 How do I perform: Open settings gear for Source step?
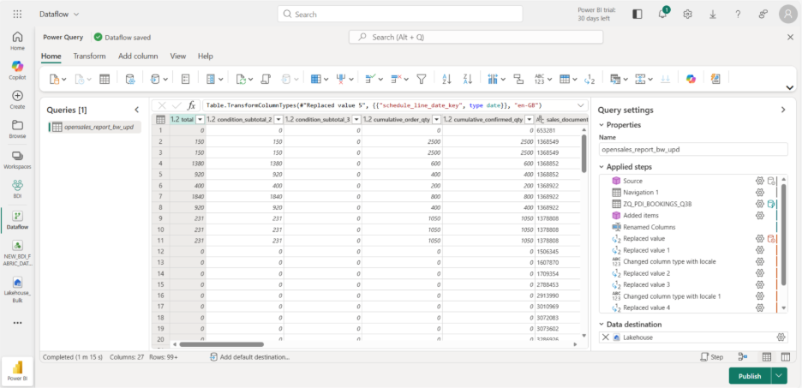pyautogui.click(x=759, y=181)
